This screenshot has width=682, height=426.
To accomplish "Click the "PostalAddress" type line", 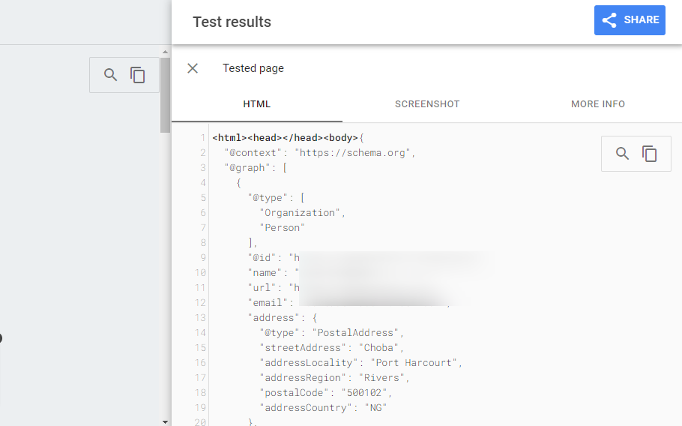I will point(331,333).
